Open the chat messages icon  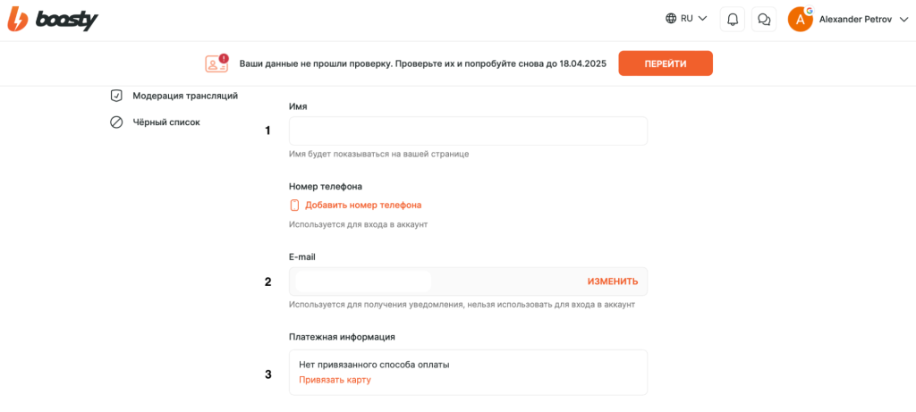(764, 19)
